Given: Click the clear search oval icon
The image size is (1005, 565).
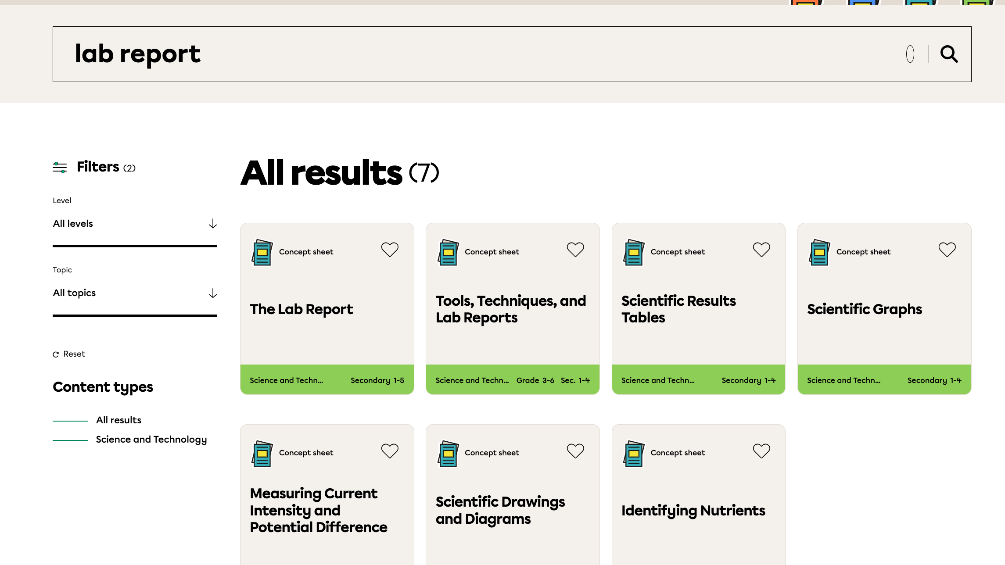Looking at the screenshot, I should click(x=910, y=54).
